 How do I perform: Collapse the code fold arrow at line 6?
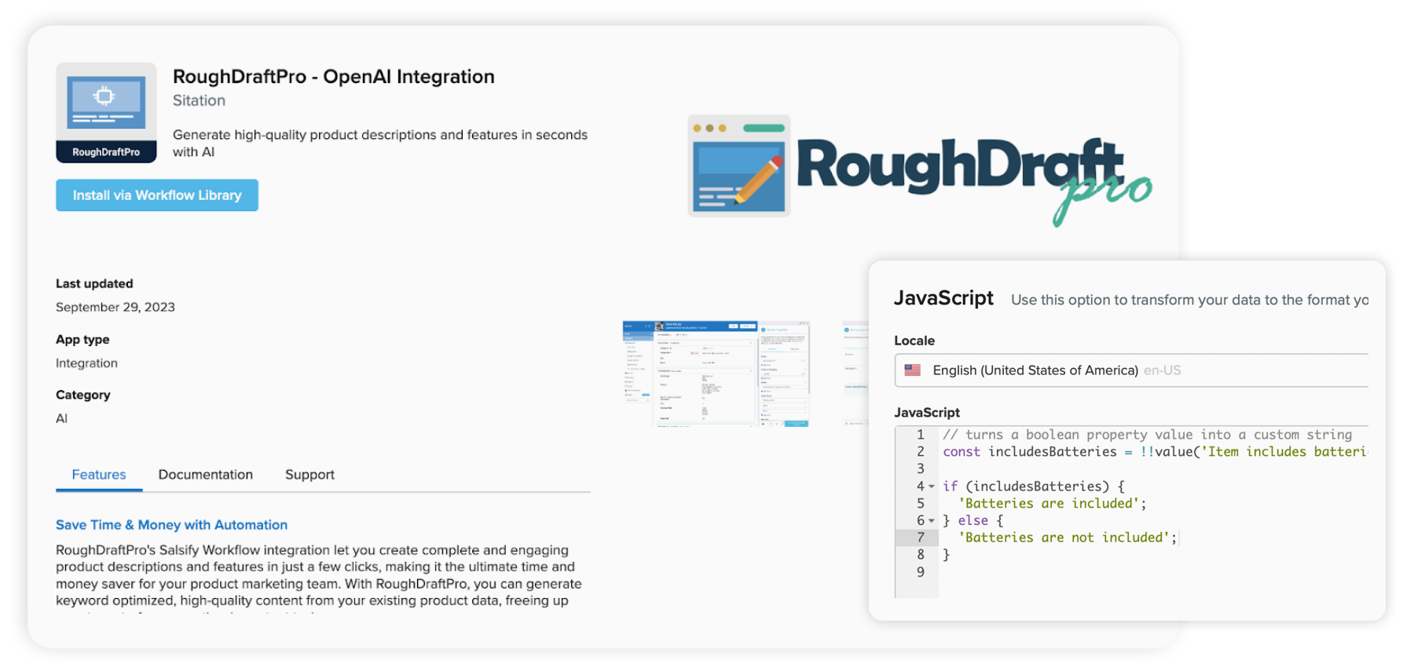pos(932,521)
